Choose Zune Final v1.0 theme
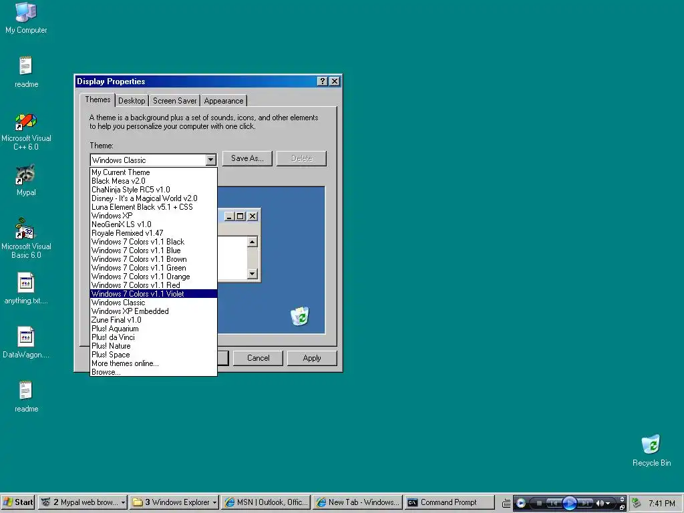 click(154, 320)
